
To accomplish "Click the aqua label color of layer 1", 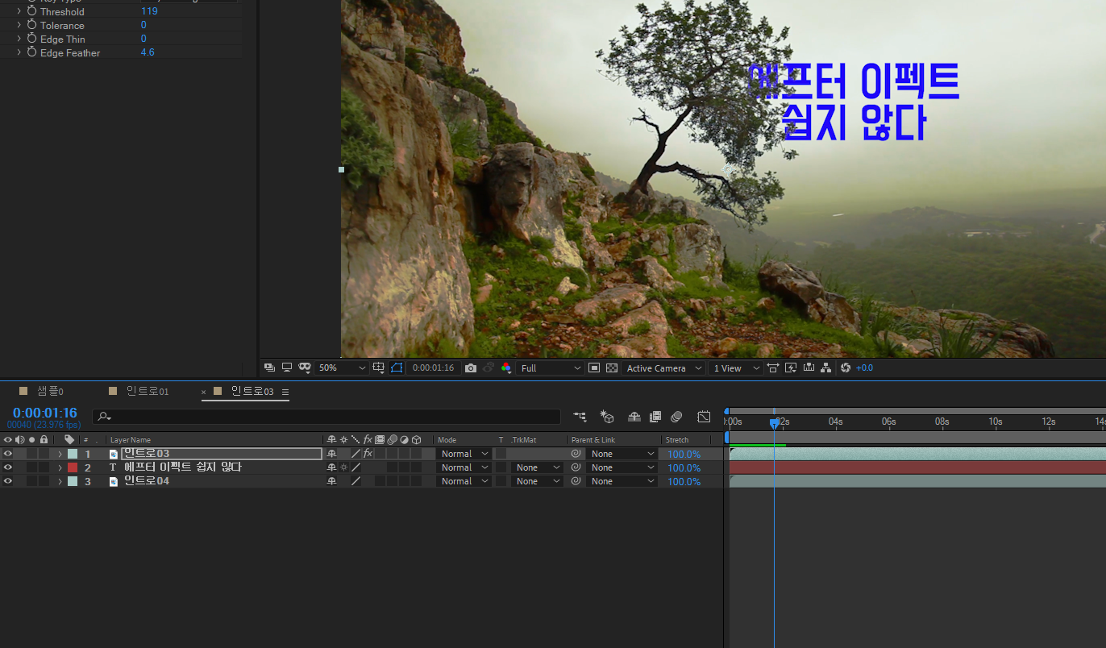I will click(73, 454).
